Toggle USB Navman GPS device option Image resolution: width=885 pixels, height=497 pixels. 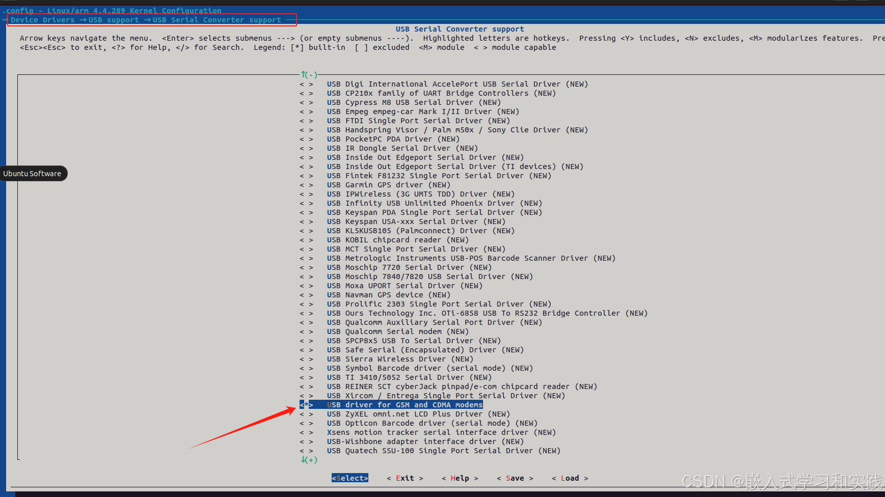375,295
